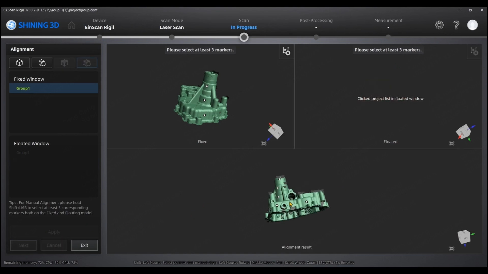Screen dimensions: 488x274
Task: Pick the highlighted manual marker alignment icon
Action: [87, 63]
